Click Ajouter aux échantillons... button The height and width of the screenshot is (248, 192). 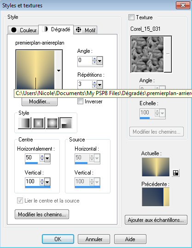pos(156,220)
